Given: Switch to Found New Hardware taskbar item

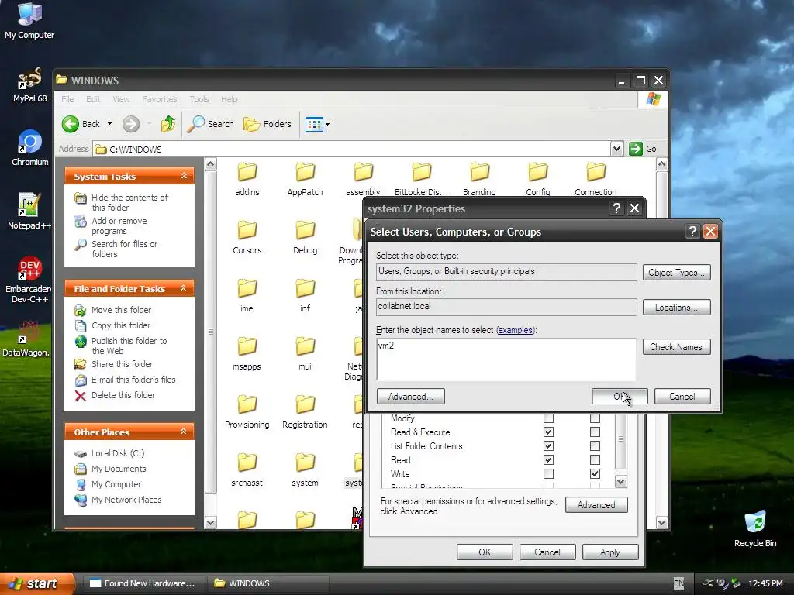Looking at the screenshot, I should point(143,583).
